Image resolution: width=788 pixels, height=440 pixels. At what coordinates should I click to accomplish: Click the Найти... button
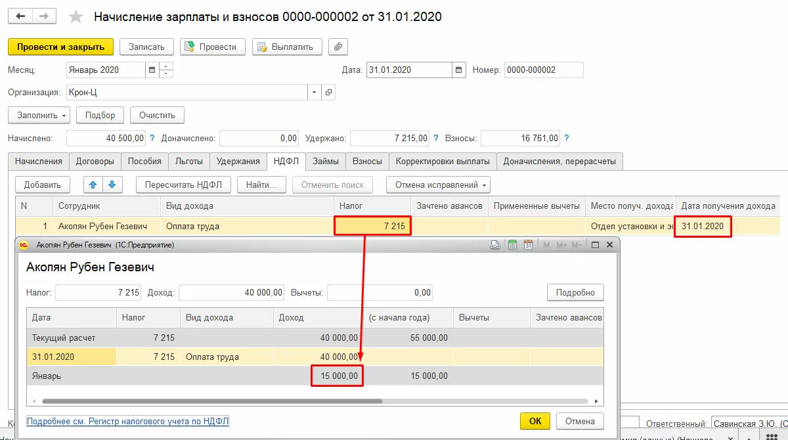(x=261, y=185)
